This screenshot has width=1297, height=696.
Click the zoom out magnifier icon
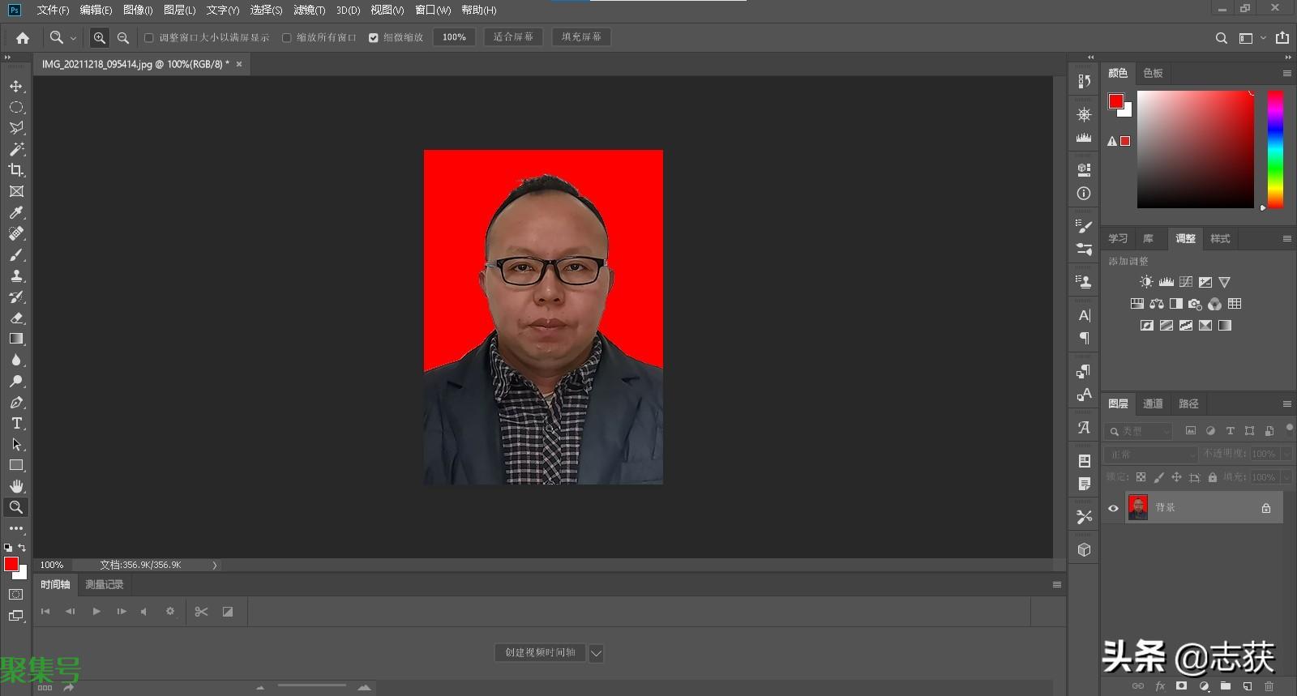(123, 37)
